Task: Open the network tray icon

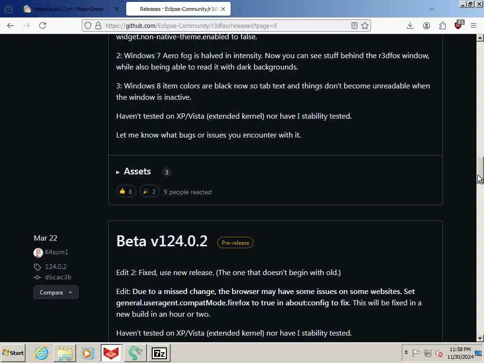Action: (x=427, y=353)
